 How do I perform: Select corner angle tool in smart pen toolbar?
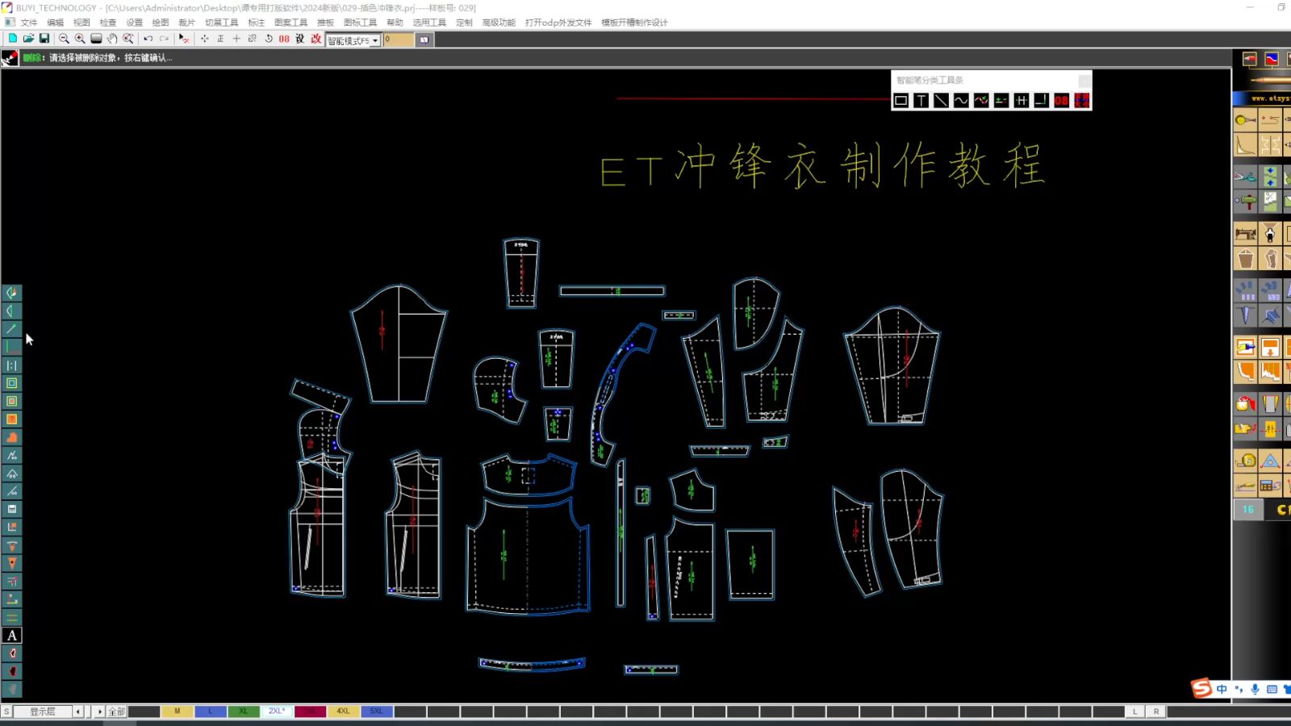click(1041, 100)
